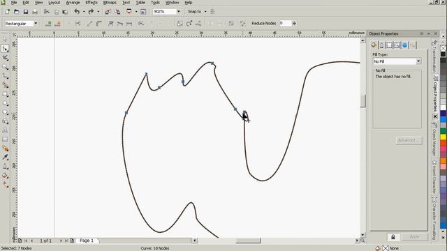
Task: Select the Shape tool
Action: [x=5, y=49]
